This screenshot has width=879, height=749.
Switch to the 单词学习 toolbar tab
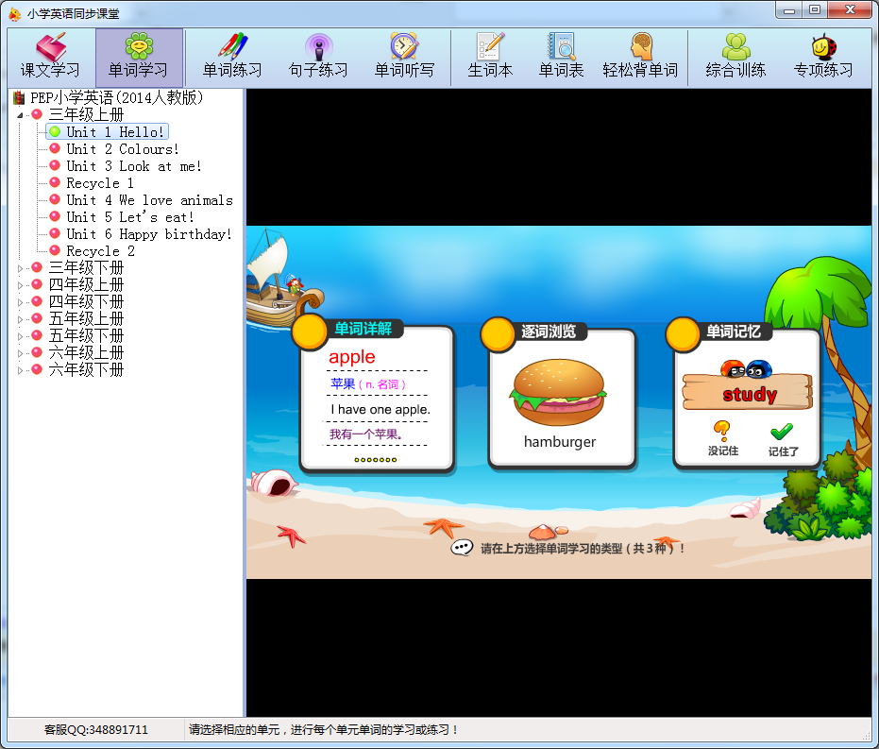[x=139, y=57]
